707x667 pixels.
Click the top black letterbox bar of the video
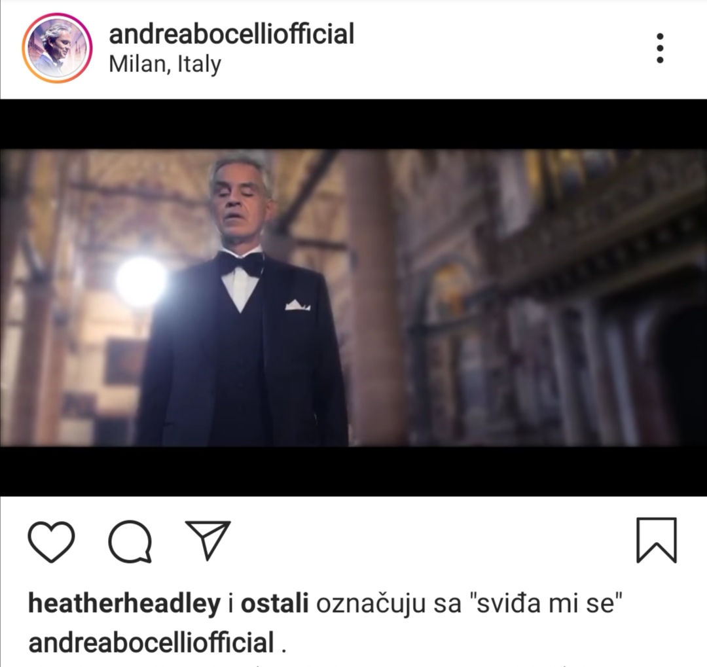353,124
